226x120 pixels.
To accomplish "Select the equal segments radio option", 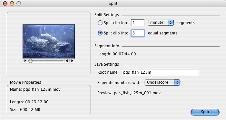I will 100,33.
